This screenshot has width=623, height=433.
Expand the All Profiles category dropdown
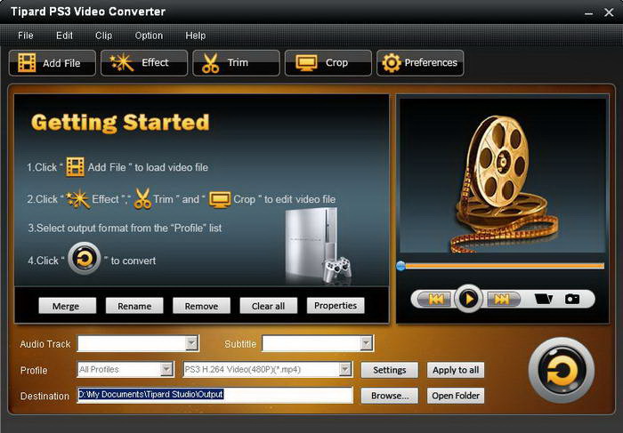166,370
